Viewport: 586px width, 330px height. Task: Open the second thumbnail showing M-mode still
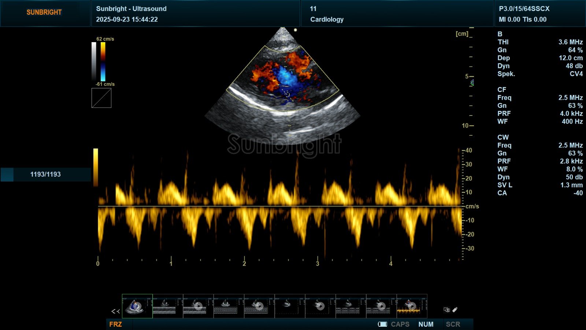tap(168, 306)
